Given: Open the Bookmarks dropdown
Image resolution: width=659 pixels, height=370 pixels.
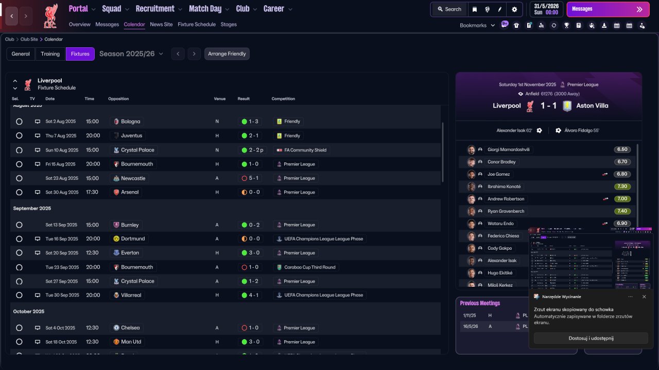Looking at the screenshot, I should [x=477, y=25].
